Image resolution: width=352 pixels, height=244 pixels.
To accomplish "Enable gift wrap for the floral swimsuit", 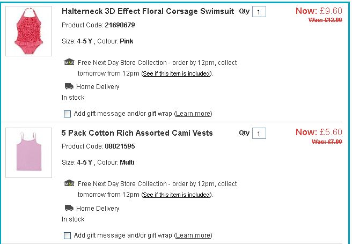I will pyautogui.click(x=67, y=114).
